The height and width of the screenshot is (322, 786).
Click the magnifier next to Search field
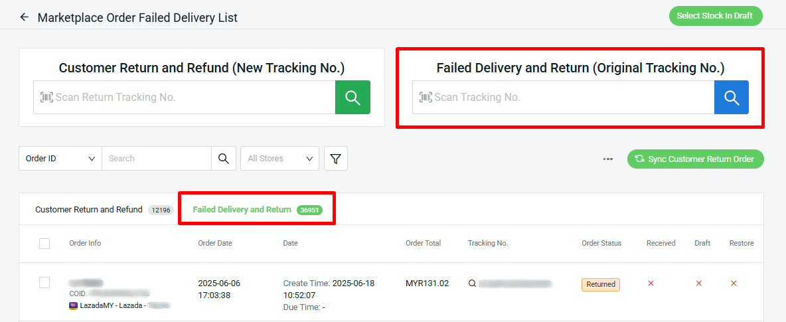click(224, 159)
